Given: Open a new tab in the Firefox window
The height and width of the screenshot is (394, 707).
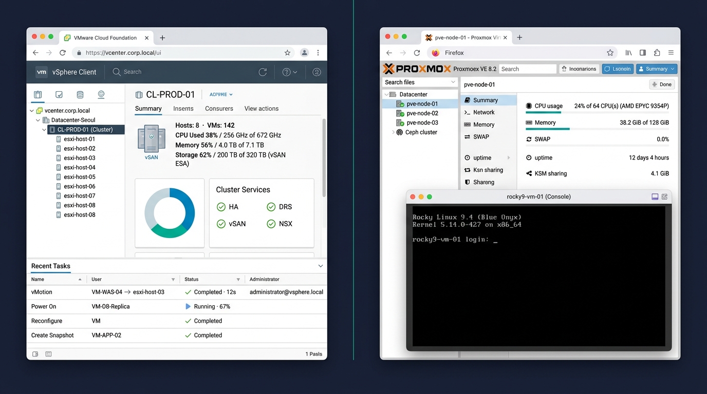Looking at the screenshot, I should coord(519,37).
